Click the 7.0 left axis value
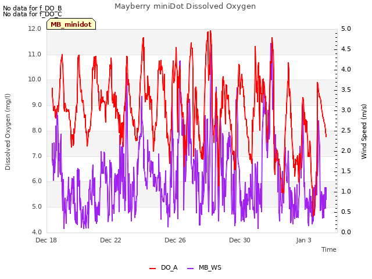Screen dimensions: 372x279 pyautogui.click(x=37, y=156)
